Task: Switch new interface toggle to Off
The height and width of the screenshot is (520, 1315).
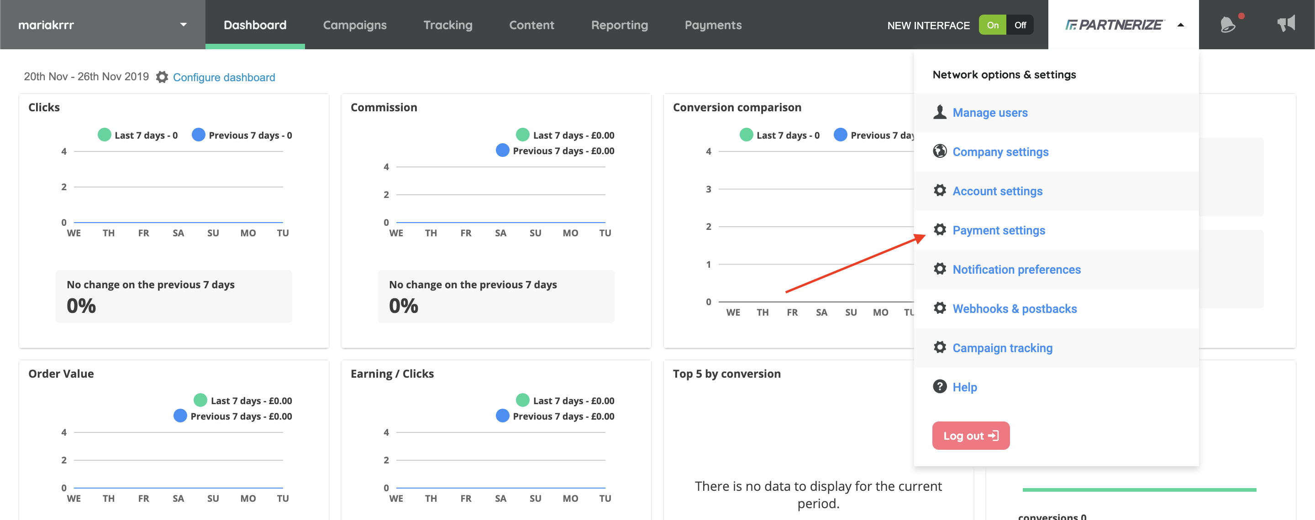Action: [1020, 25]
